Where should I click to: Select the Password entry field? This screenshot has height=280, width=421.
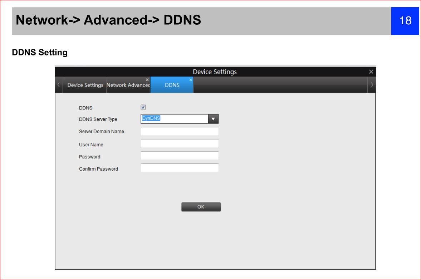click(180, 156)
